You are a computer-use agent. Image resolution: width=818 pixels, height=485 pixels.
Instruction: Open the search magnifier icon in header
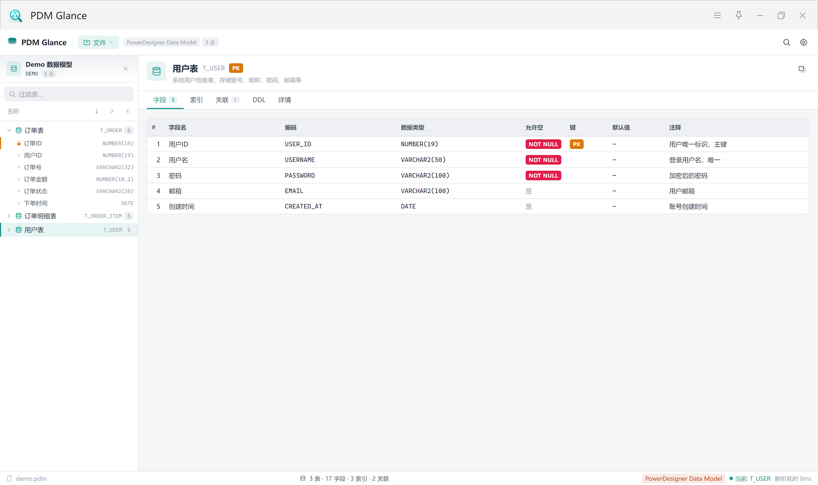[786, 43]
